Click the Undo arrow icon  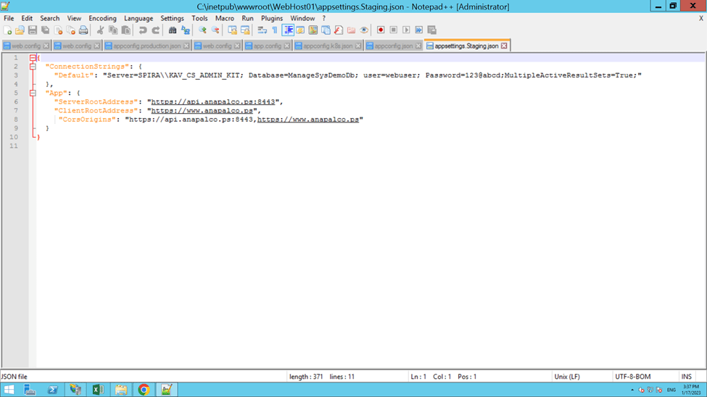pos(142,30)
